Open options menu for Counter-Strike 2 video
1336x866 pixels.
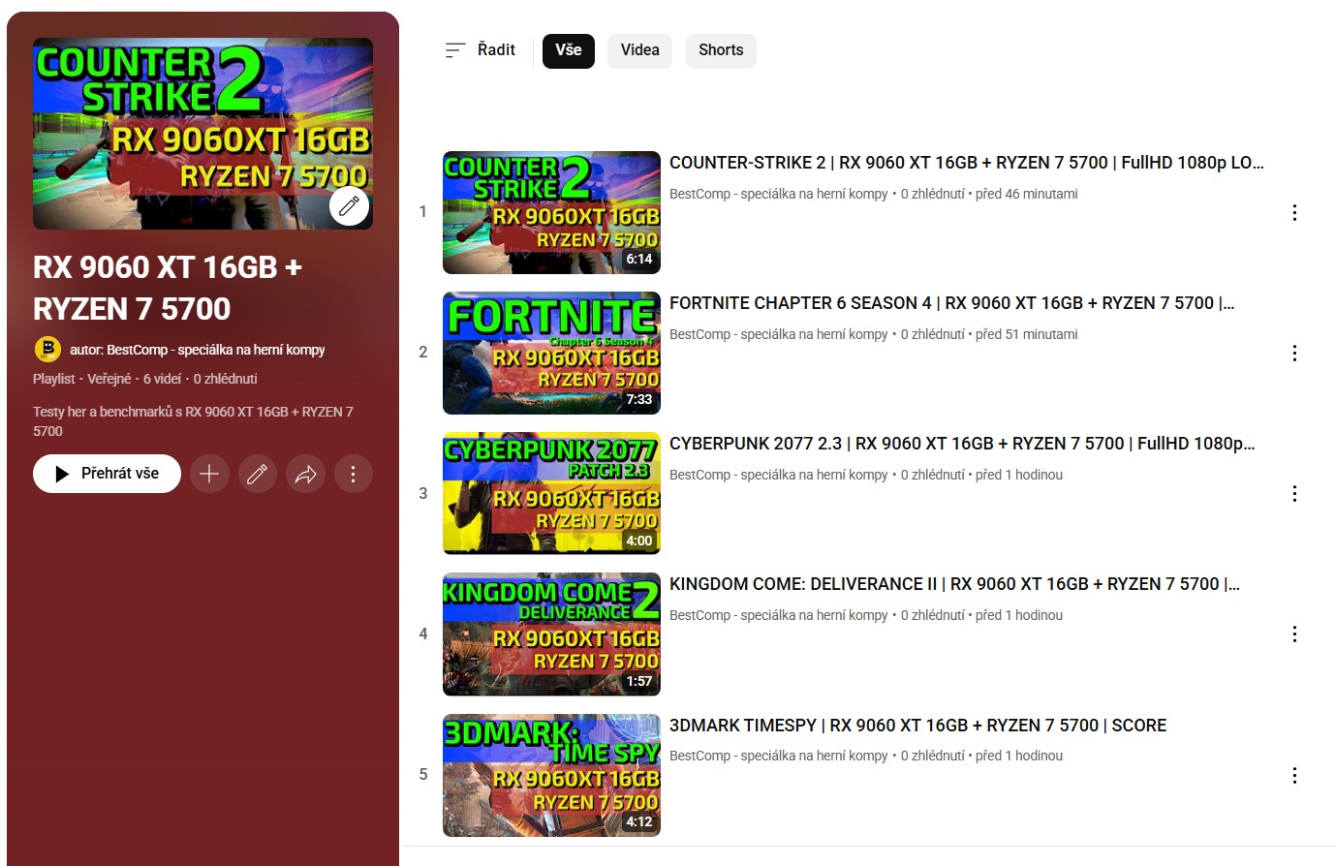pyautogui.click(x=1294, y=213)
